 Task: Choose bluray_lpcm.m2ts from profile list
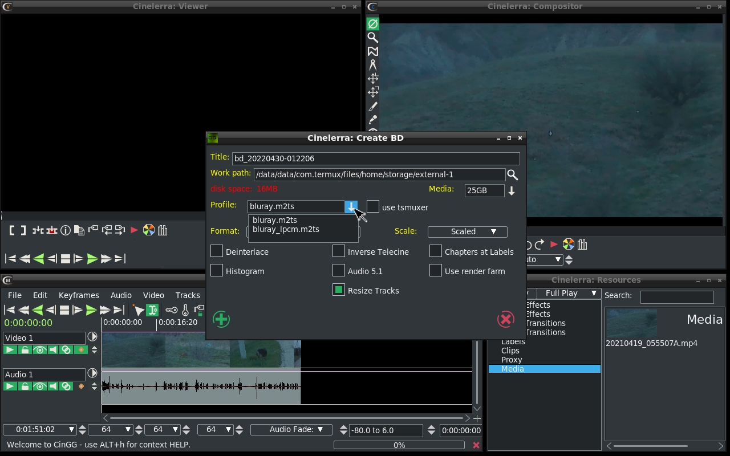click(x=286, y=229)
